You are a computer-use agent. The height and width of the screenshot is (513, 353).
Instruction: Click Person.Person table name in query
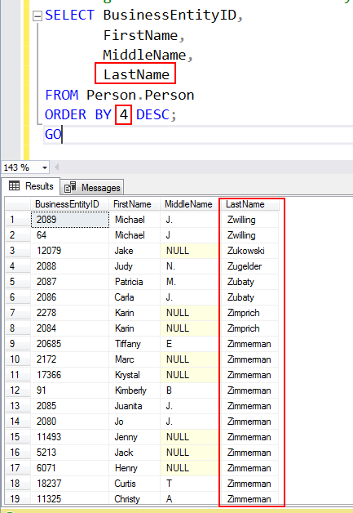(x=140, y=96)
